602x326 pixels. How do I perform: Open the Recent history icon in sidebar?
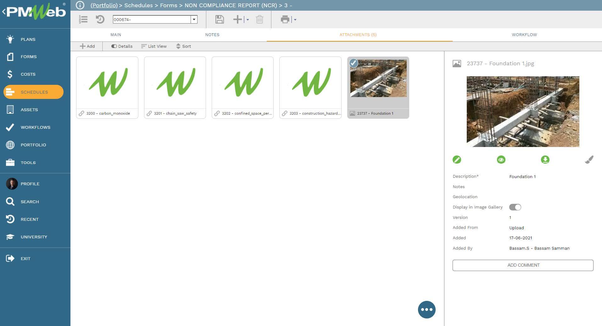pyautogui.click(x=10, y=219)
